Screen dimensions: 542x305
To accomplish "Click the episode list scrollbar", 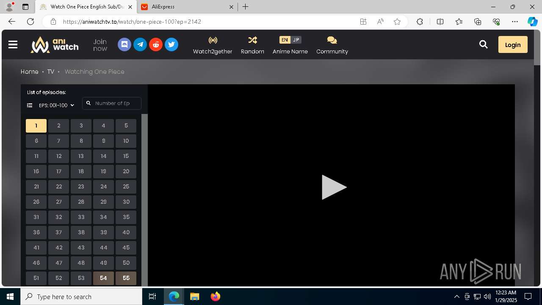I will [144, 200].
